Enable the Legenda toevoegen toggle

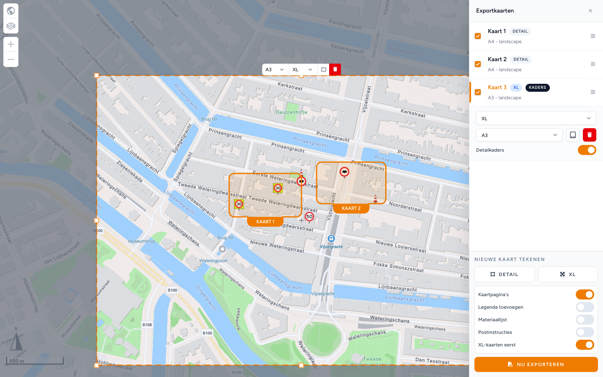(x=585, y=307)
